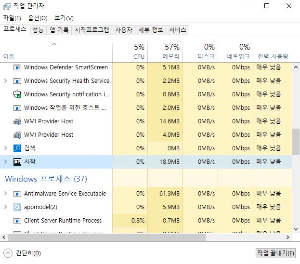This screenshot has width=300, height=264.
Task: Expand the 시작 process group
Action: pyautogui.click(x=6, y=162)
